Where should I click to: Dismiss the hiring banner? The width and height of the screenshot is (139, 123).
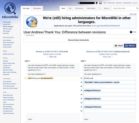(133, 14)
